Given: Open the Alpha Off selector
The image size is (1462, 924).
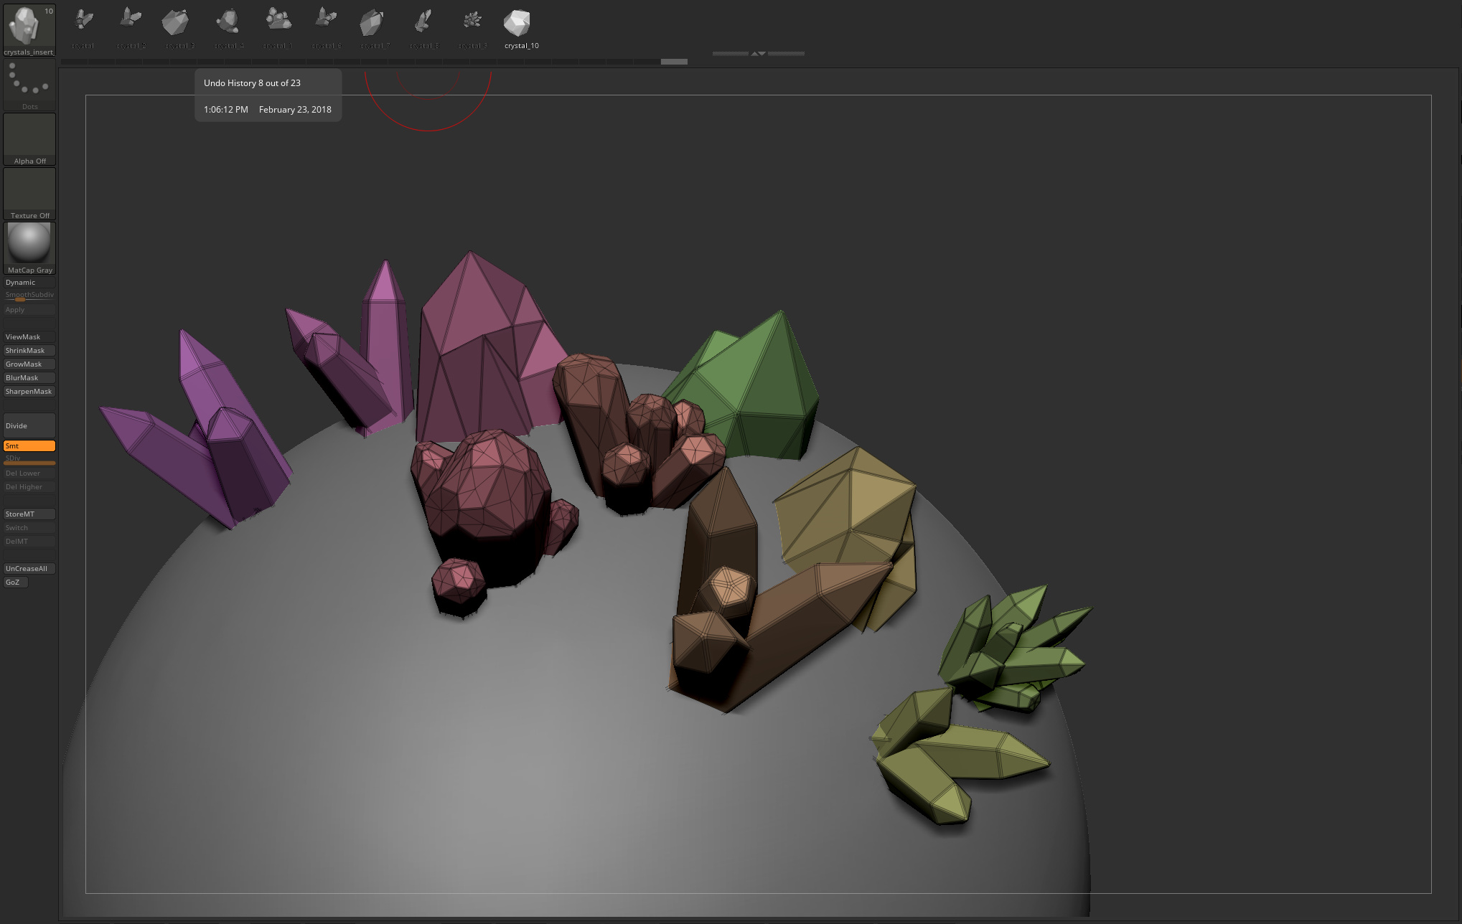Looking at the screenshot, I should click(29, 138).
